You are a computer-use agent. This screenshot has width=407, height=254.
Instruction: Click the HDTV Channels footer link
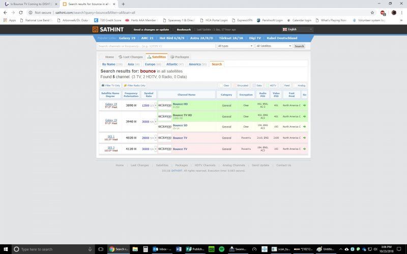coord(205,165)
